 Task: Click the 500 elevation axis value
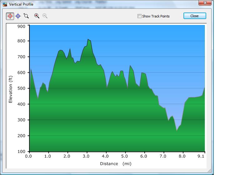coord(21,88)
